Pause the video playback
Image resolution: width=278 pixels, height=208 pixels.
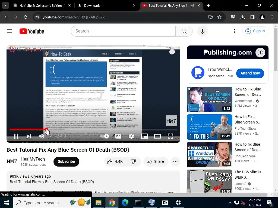click(x=16, y=136)
